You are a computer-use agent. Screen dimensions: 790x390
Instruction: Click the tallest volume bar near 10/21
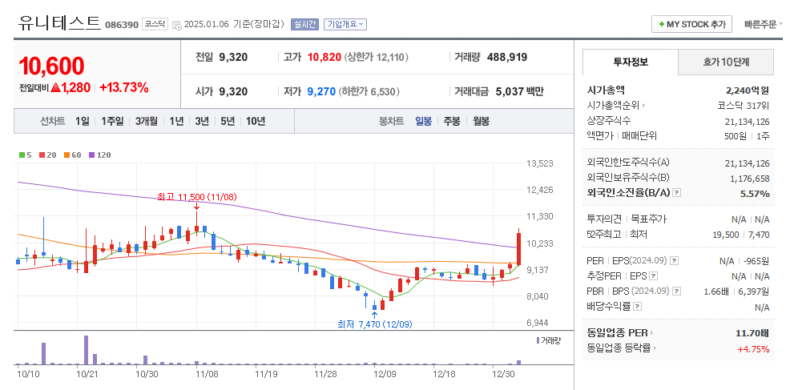pyautogui.click(x=87, y=350)
